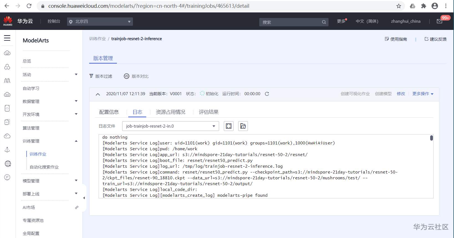Viewport: 454px width, 238px height.
Task: Open 自动学习 in the sidebar
Action: [x=31, y=88]
